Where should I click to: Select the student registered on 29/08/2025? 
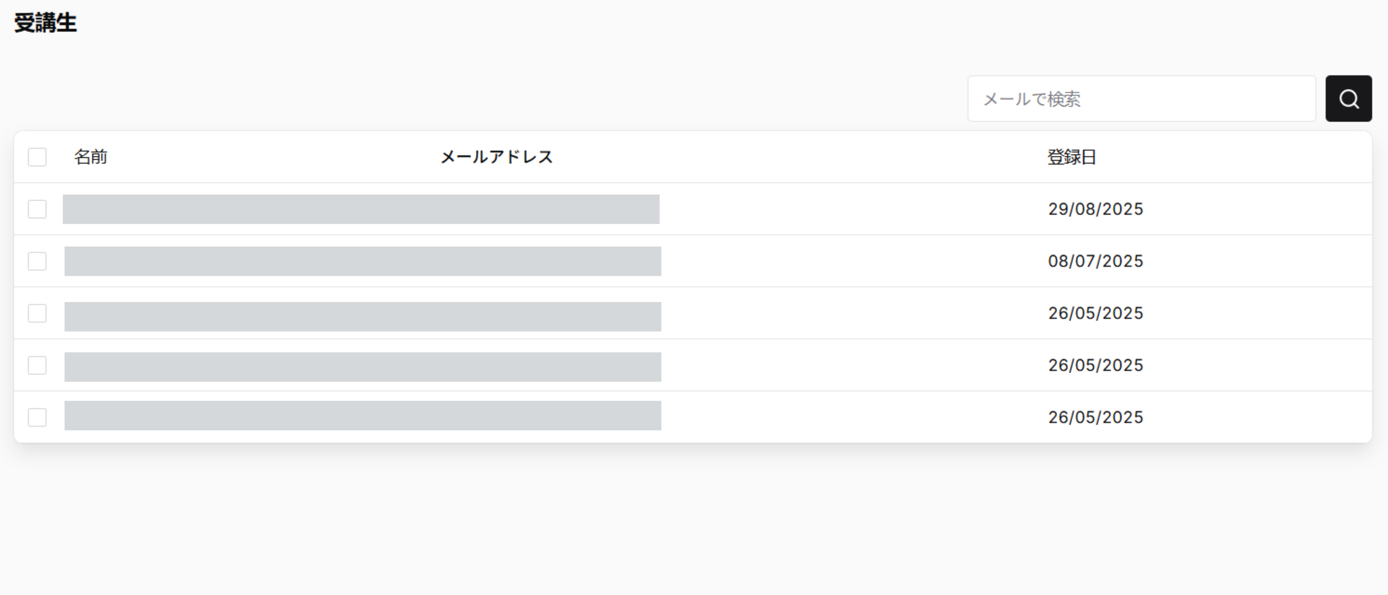36,209
